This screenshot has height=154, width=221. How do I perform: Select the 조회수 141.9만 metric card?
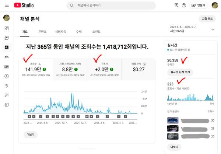36,70
